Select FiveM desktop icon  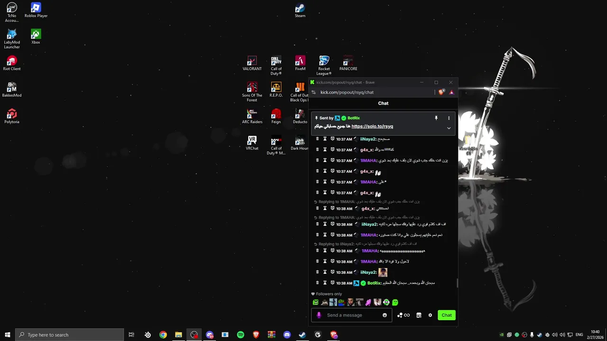click(x=300, y=63)
